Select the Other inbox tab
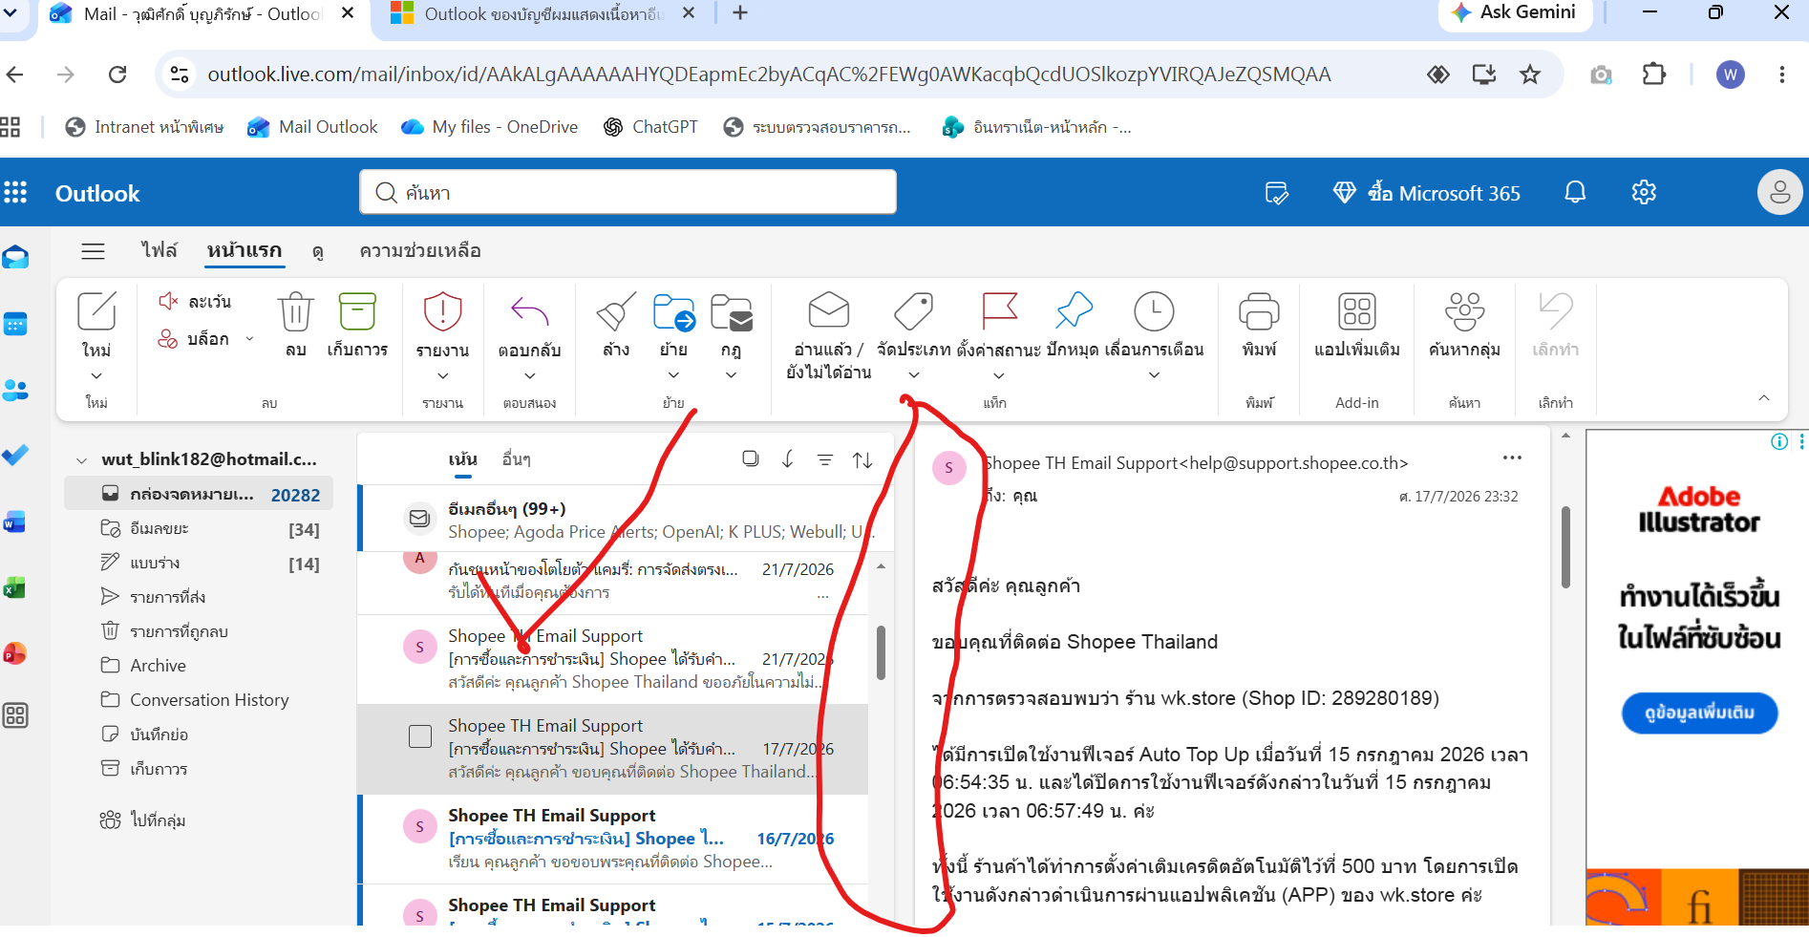Viewport: 1809px width, 937px height. point(516,459)
